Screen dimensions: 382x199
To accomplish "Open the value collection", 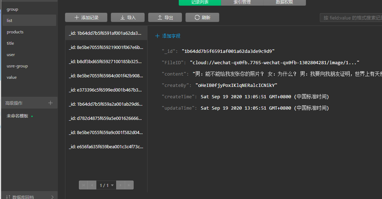I will pos(12,77).
